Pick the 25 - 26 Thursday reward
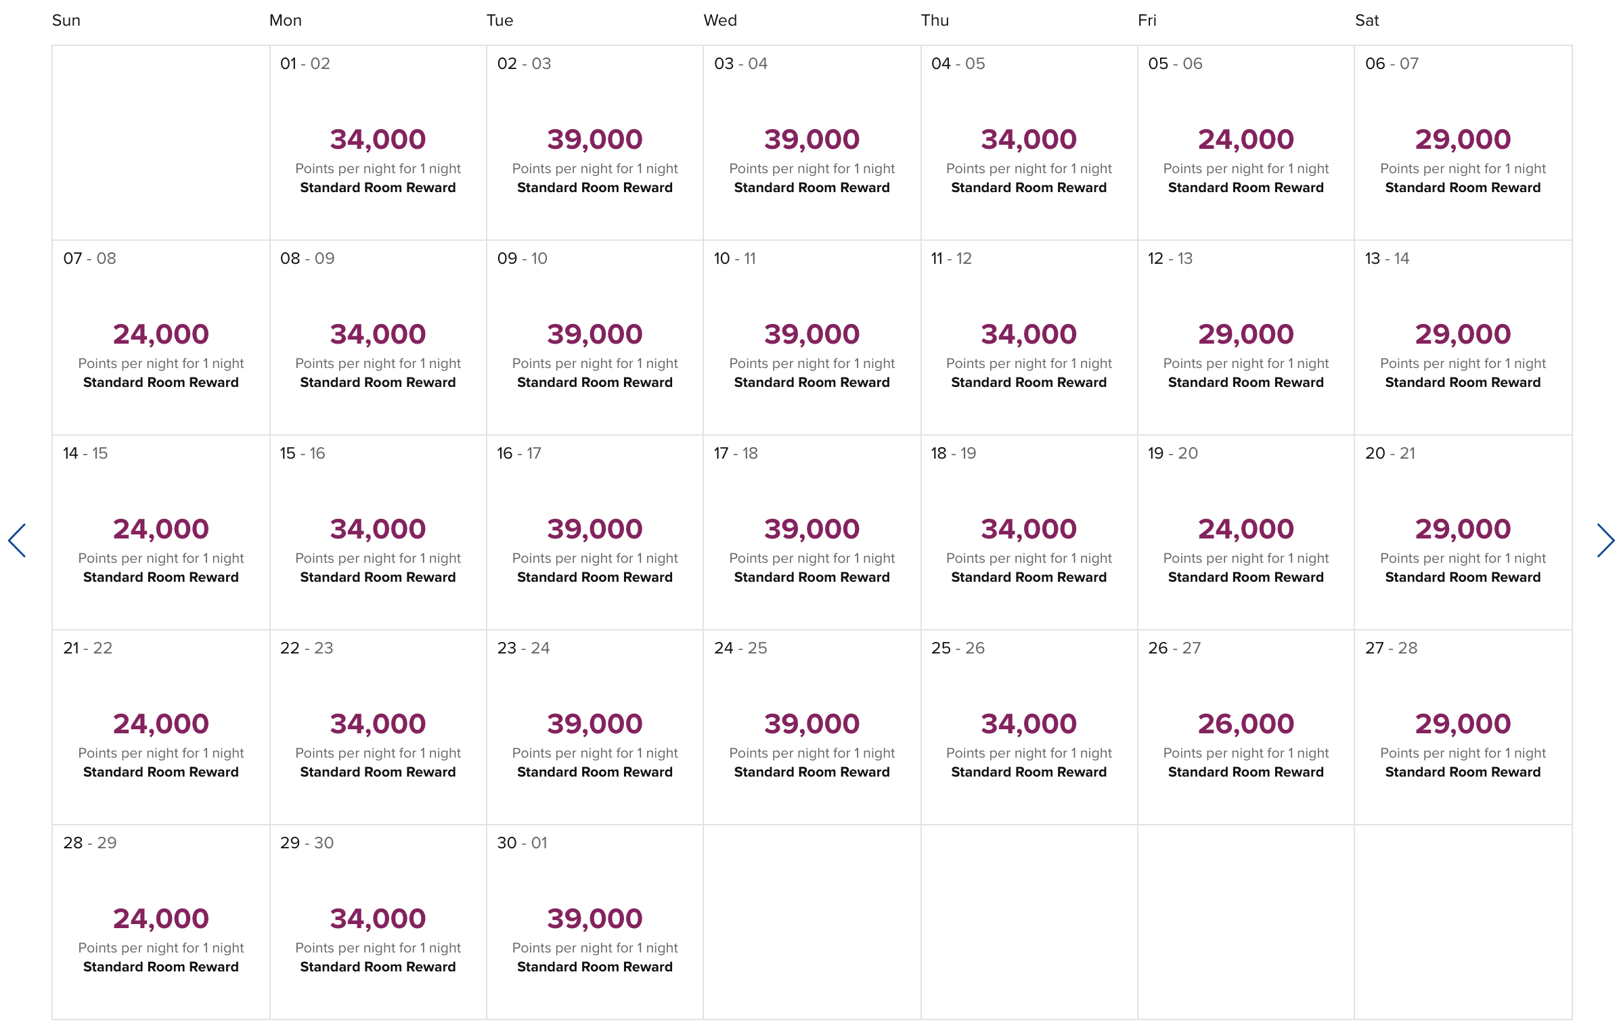 pyautogui.click(x=1029, y=727)
